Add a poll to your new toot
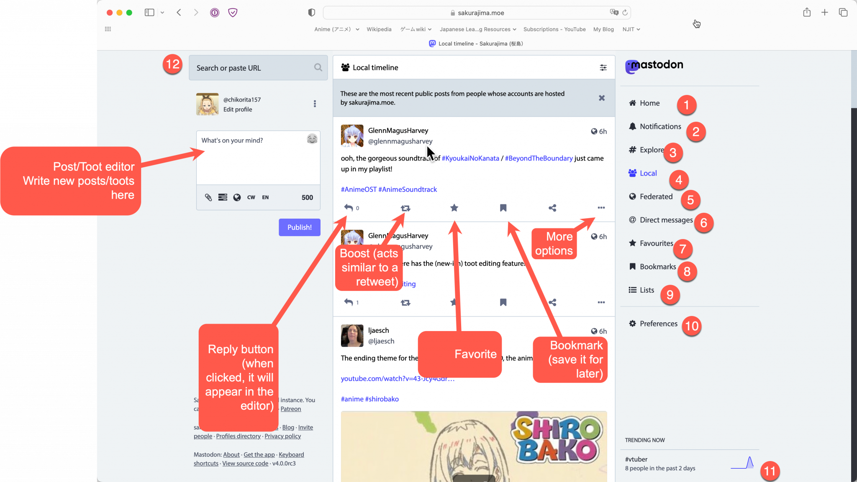 222,197
